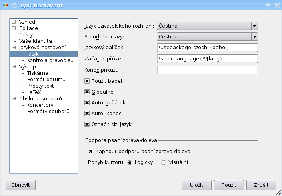The image size is (282, 196).
Task: Toggle the Použít babel checkbox
Action: click(x=87, y=81)
